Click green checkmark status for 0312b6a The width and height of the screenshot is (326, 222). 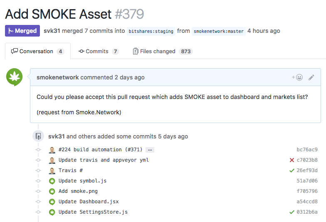click(292, 212)
